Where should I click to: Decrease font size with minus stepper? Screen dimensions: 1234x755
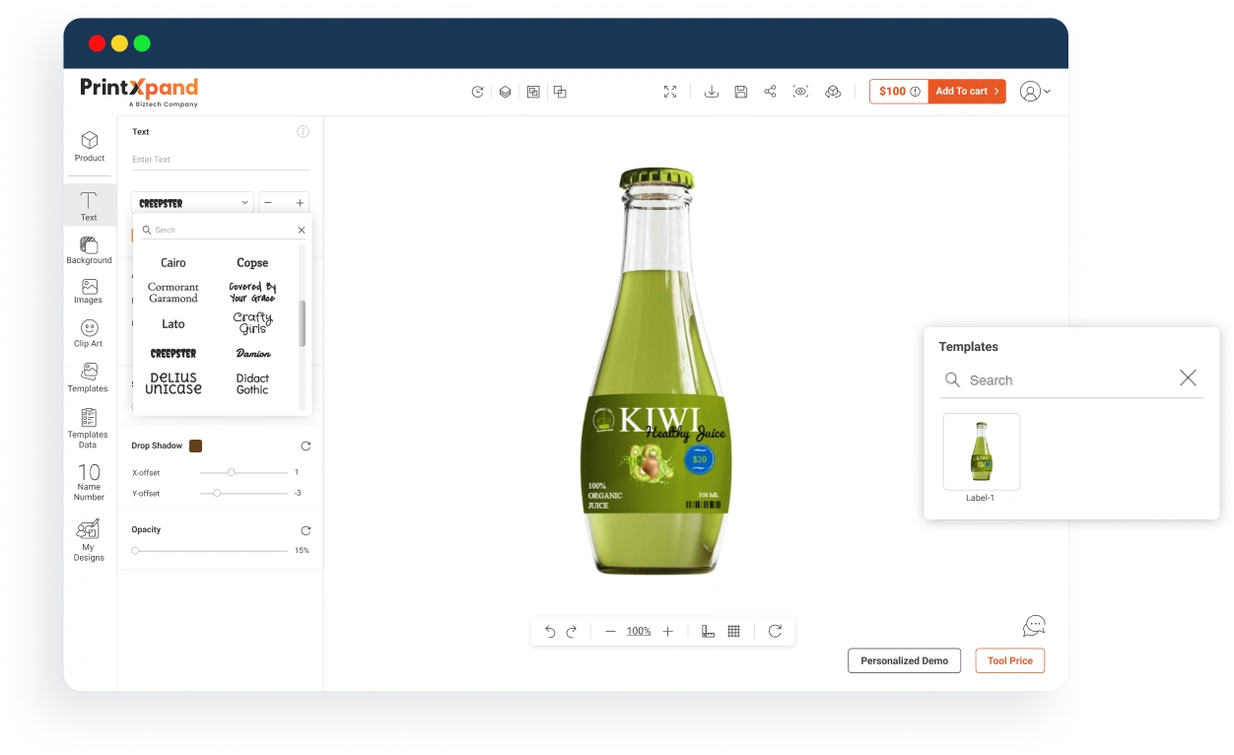point(268,203)
